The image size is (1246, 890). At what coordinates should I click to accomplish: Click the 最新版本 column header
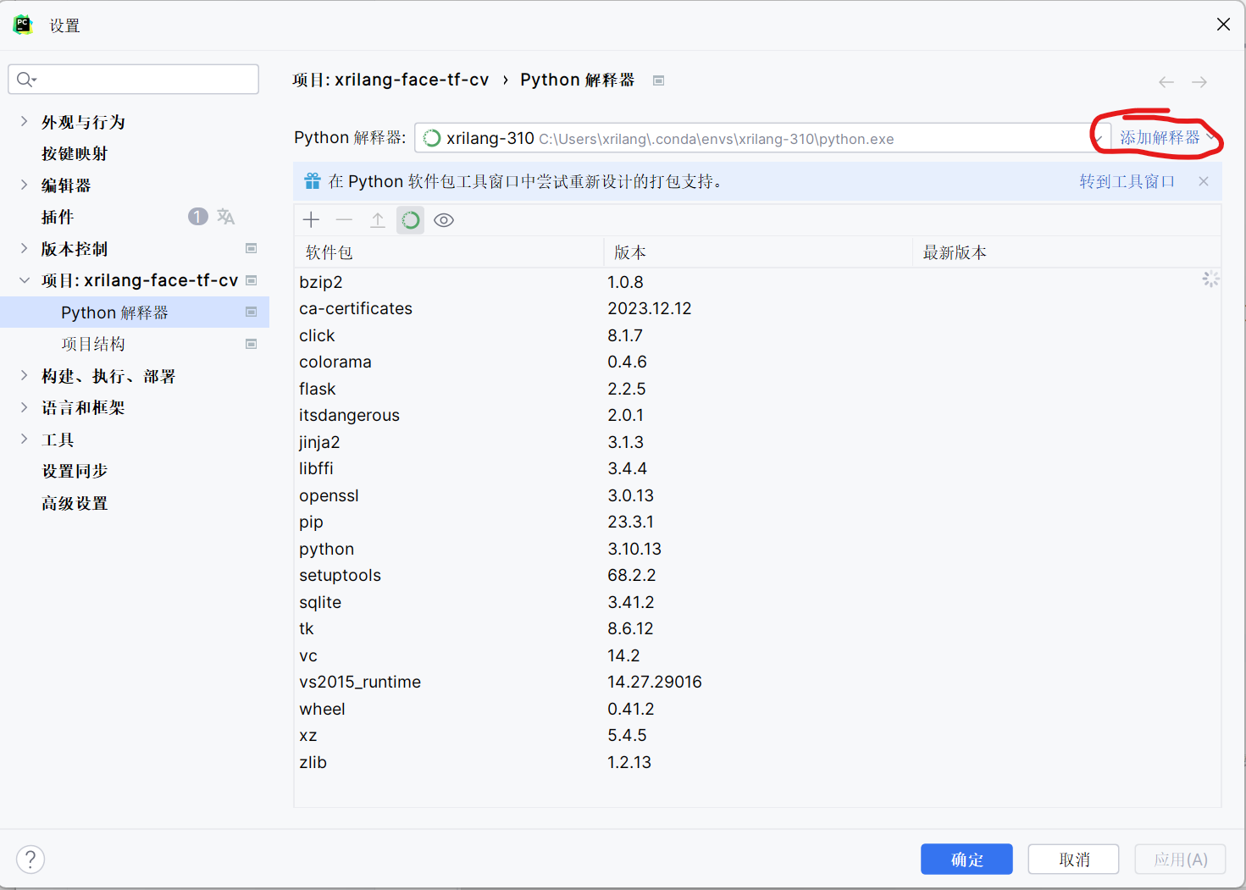1066,252
